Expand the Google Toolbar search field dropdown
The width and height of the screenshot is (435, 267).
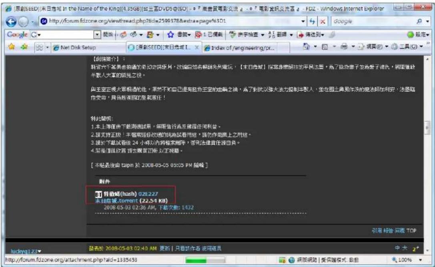coord(97,35)
